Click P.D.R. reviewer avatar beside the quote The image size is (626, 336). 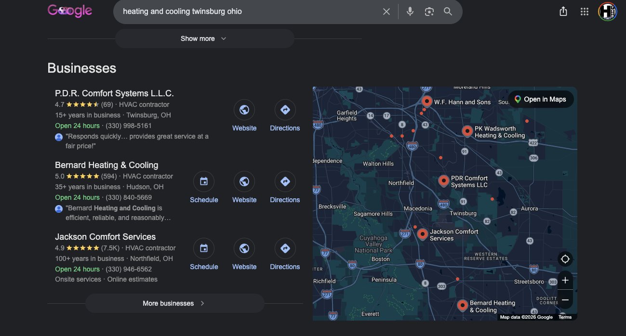pyautogui.click(x=59, y=137)
